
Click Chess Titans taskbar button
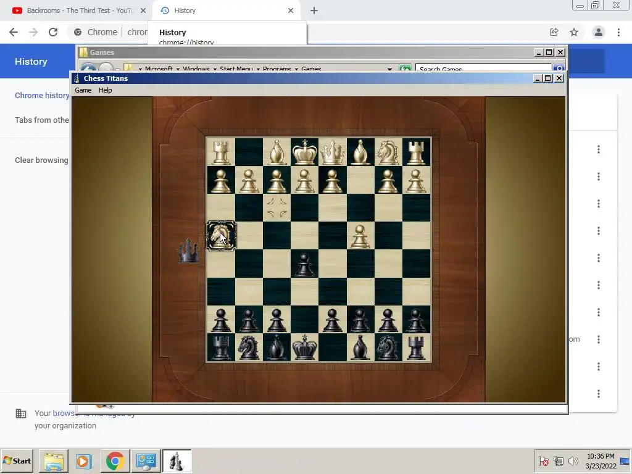pyautogui.click(x=177, y=461)
